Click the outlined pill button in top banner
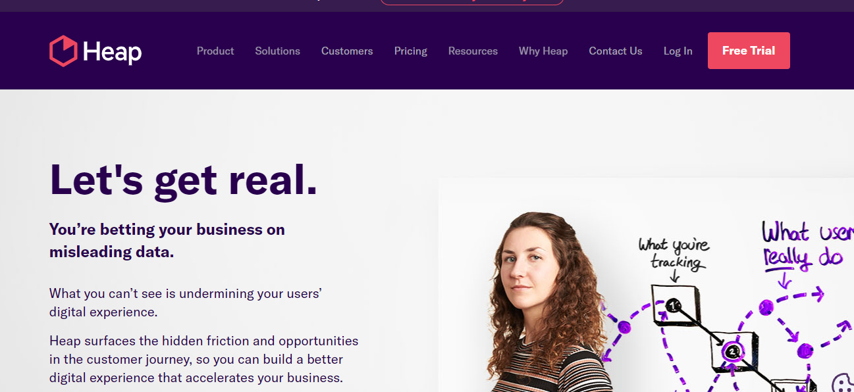854x392 pixels. 471,1
